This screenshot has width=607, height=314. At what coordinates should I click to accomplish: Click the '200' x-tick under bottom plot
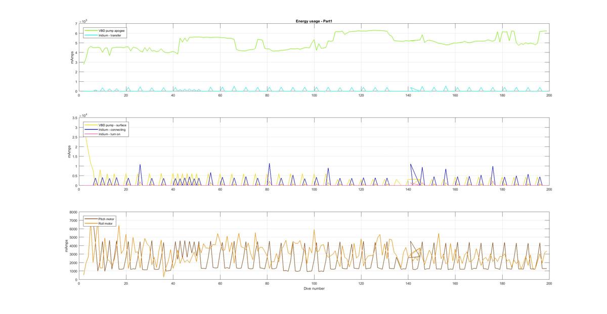549,283
